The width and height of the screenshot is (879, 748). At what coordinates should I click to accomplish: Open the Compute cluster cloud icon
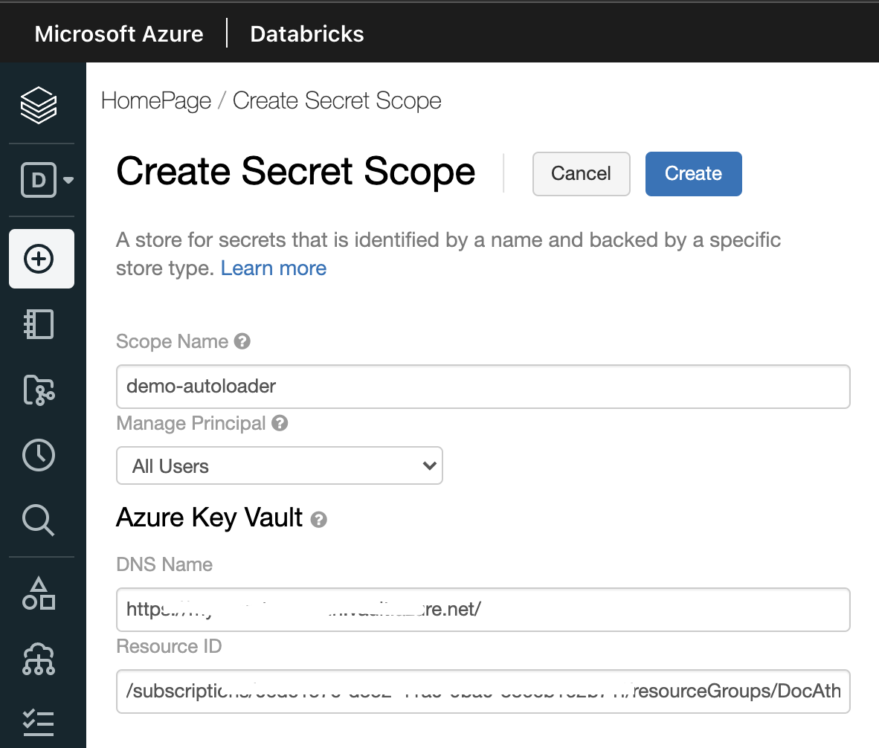click(39, 659)
